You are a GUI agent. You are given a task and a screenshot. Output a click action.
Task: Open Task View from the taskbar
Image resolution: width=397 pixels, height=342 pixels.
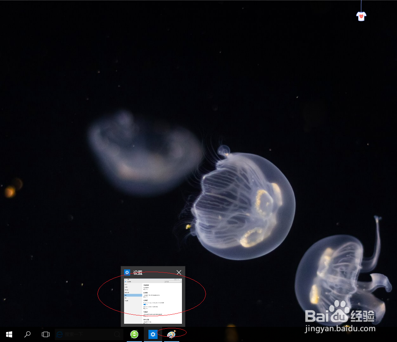click(45, 334)
